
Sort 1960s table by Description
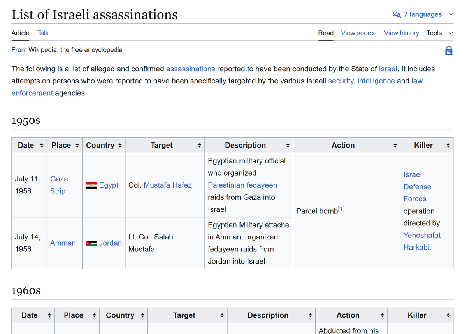[x=310, y=316]
